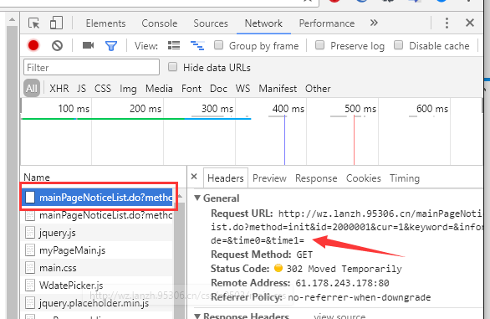
Task: Open the Console tab
Action: tap(160, 23)
